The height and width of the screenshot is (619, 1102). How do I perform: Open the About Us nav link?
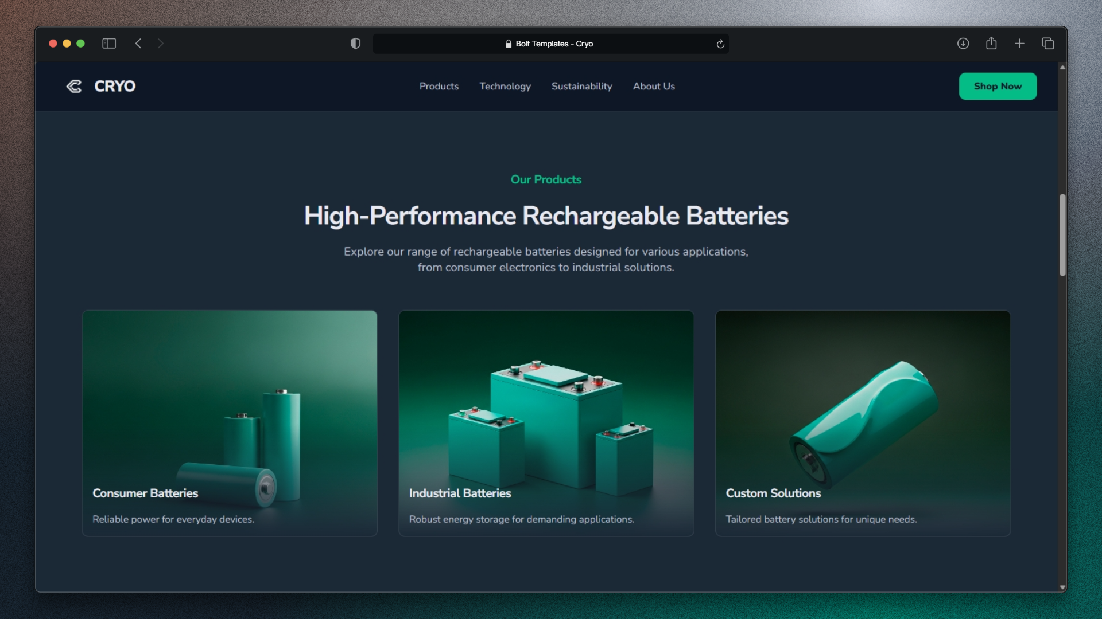[654, 86]
